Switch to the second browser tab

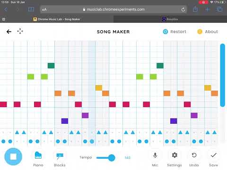[170, 19]
